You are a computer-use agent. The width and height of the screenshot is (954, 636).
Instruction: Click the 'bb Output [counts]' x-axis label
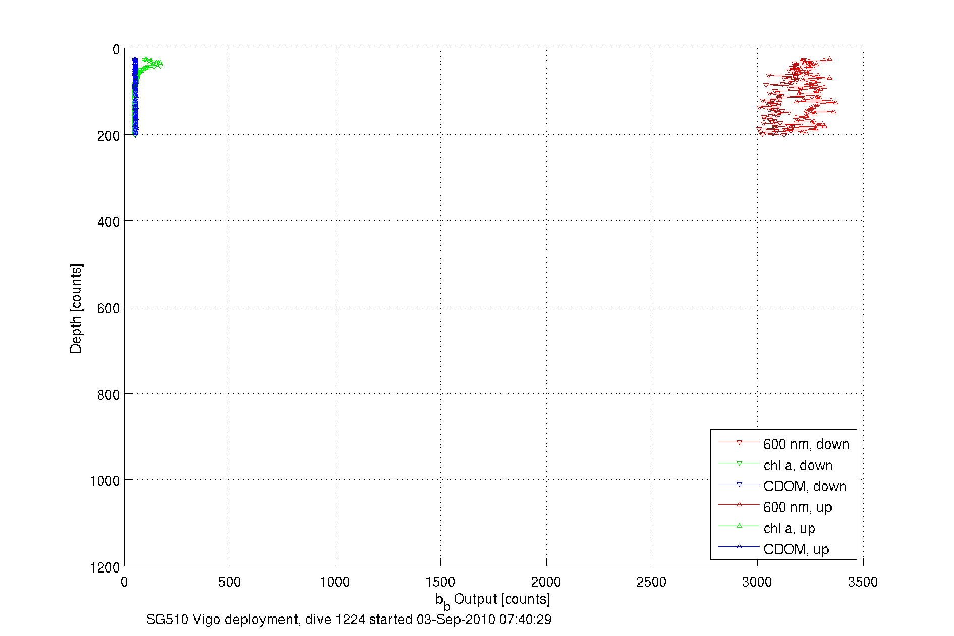pyautogui.click(x=493, y=600)
